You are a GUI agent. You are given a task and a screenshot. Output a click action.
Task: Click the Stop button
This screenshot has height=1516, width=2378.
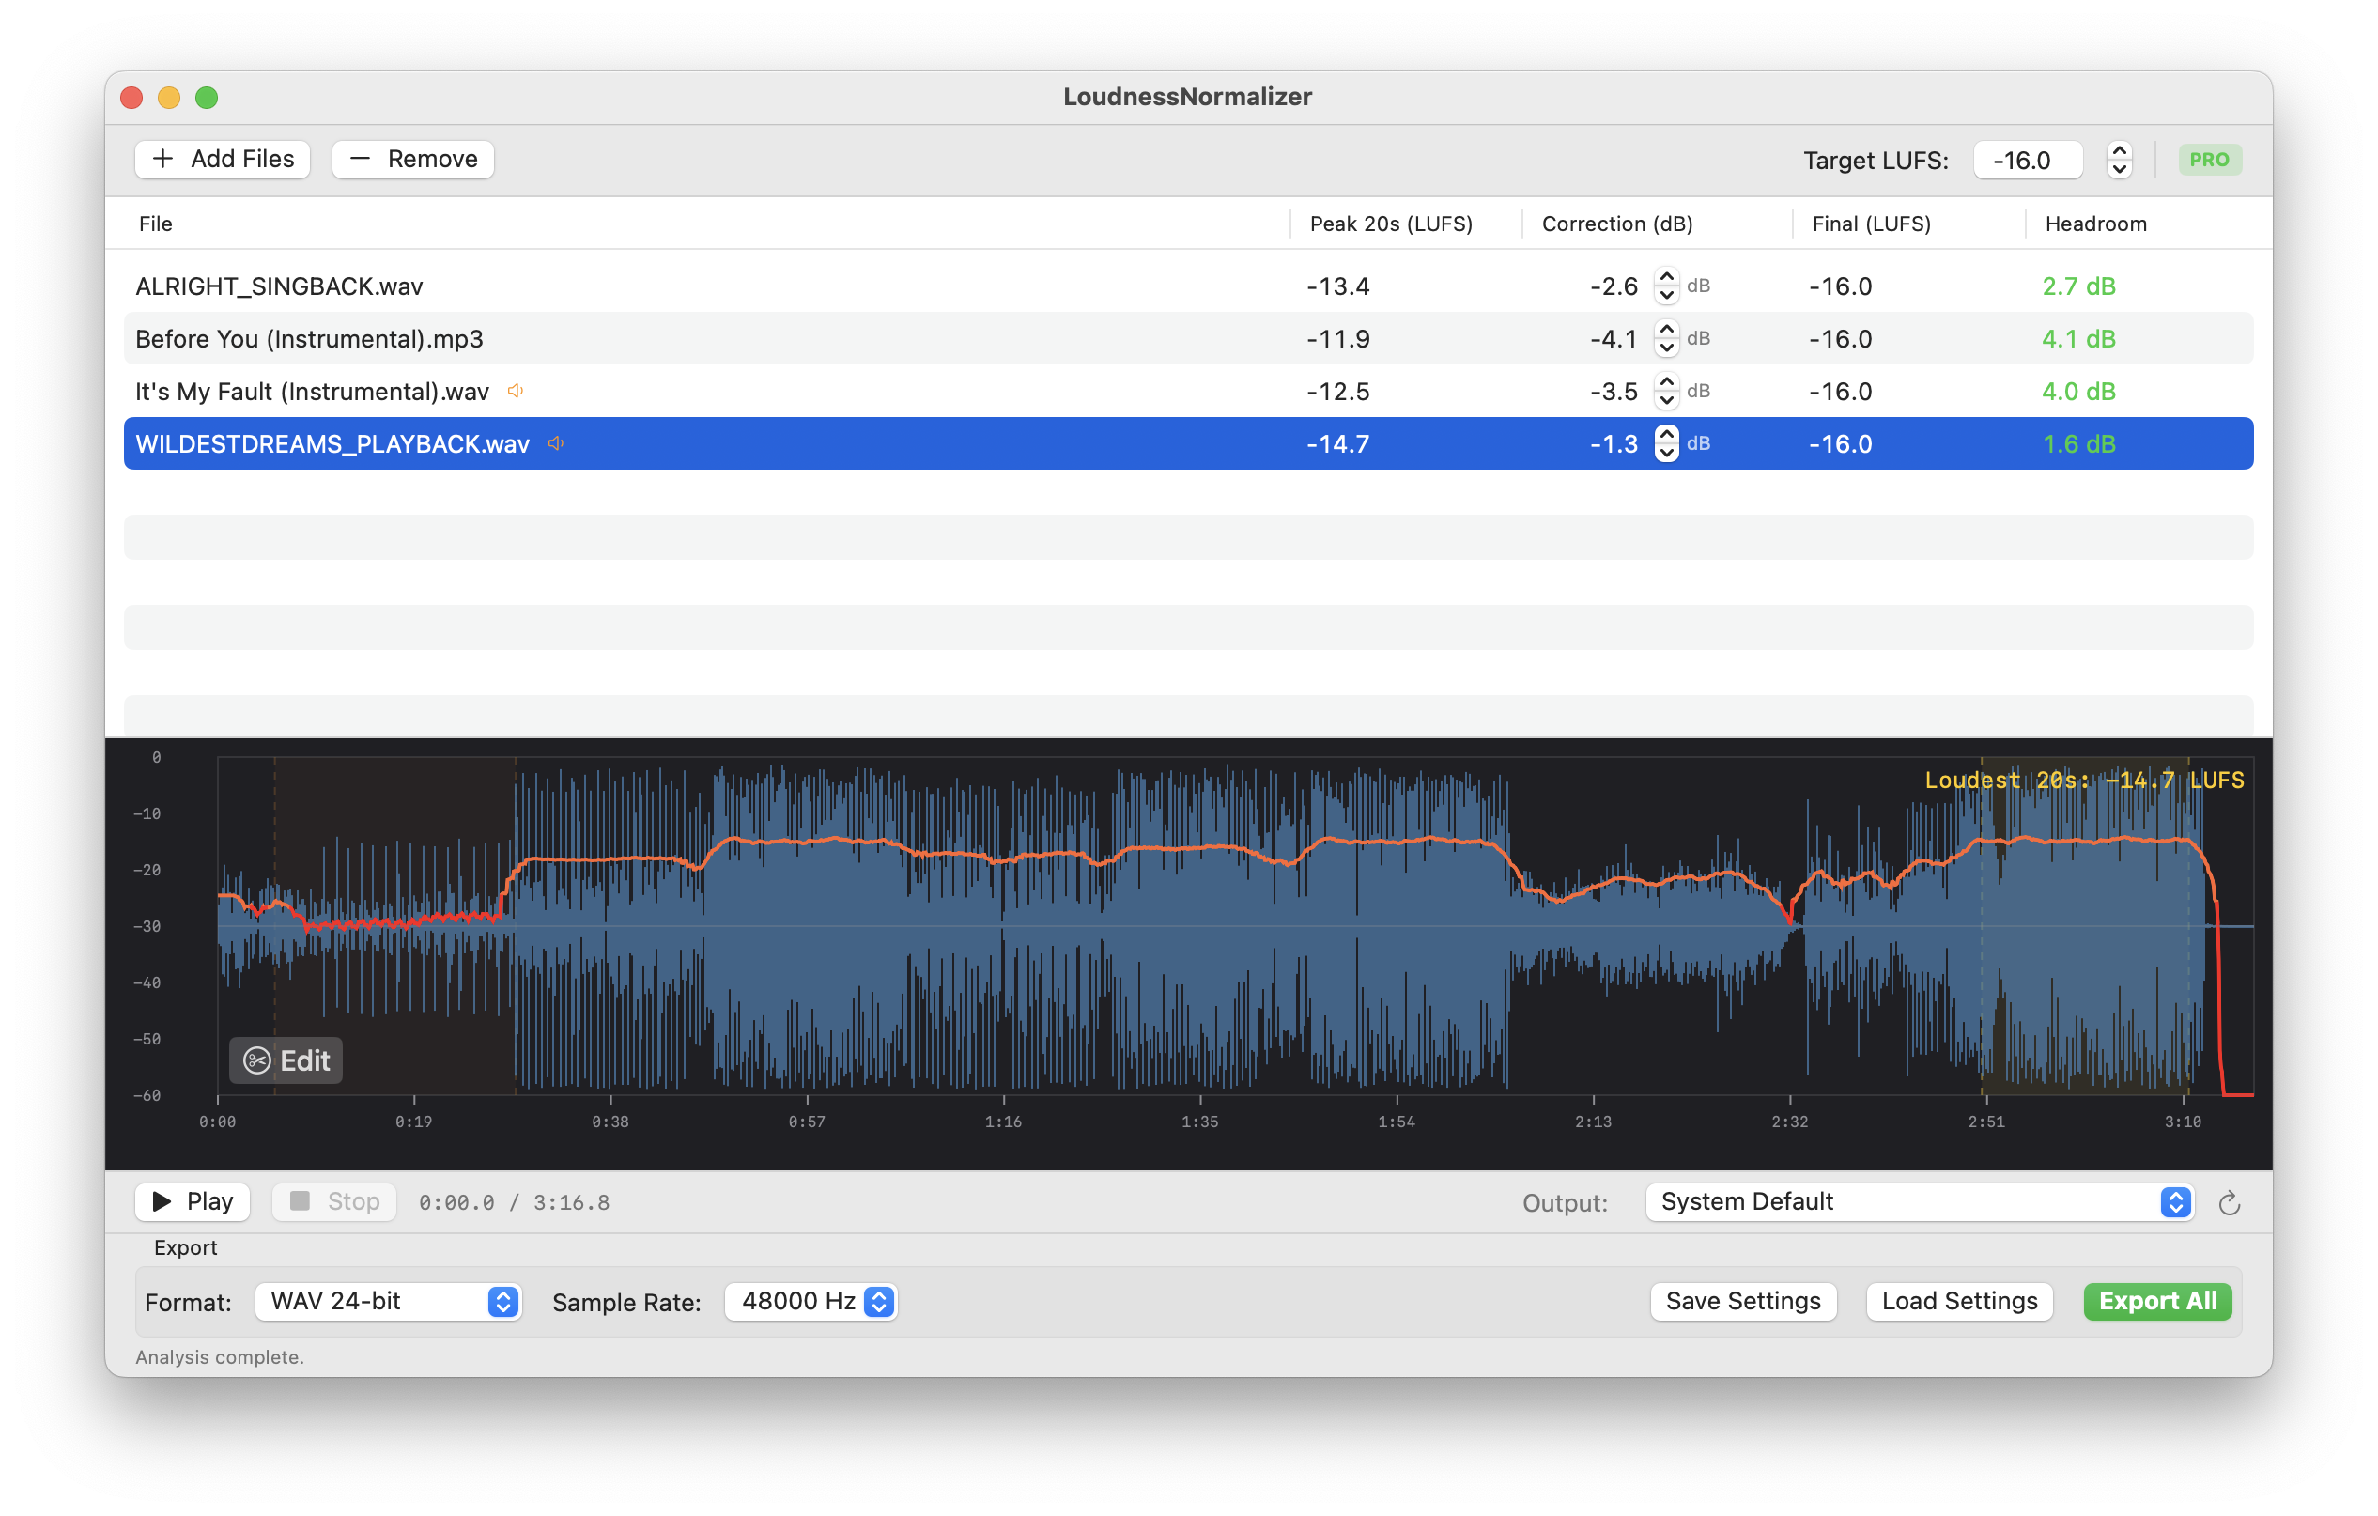(x=333, y=1202)
